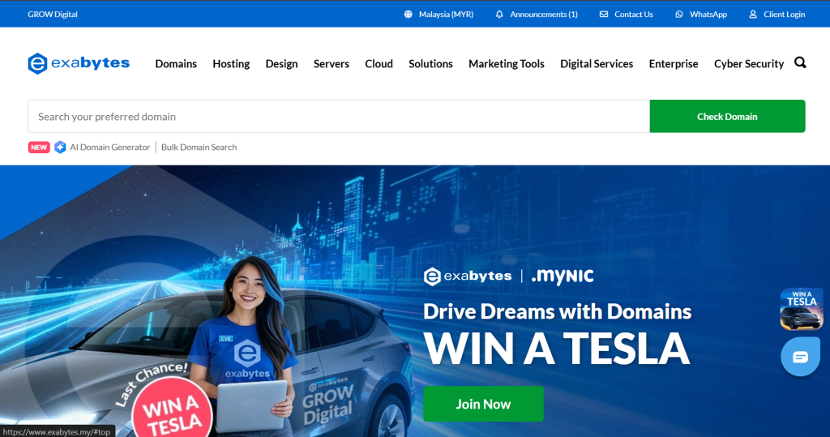
Task: Click the Join Now banner button
Action: 483,404
